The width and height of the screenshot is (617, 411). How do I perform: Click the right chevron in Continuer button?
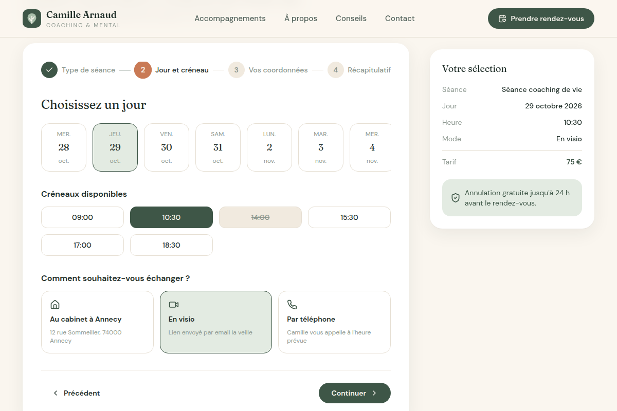pos(374,393)
